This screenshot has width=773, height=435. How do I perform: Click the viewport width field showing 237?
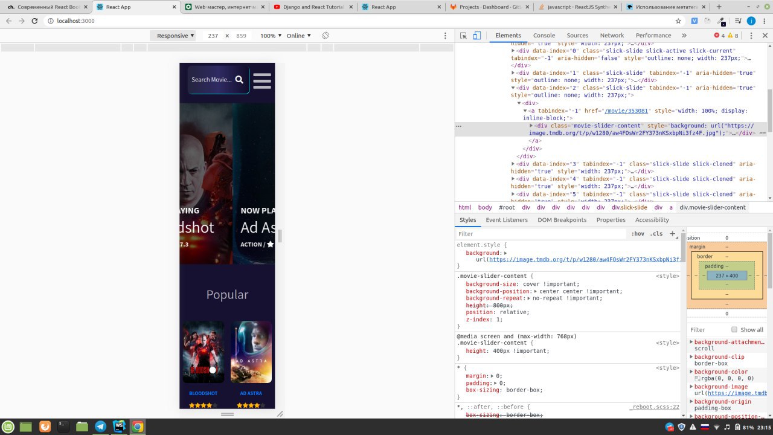[213, 36]
